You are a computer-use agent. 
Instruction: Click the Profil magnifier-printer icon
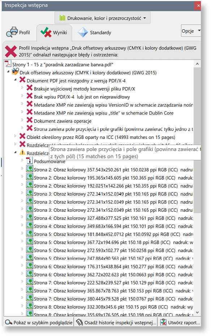tap(12, 32)
